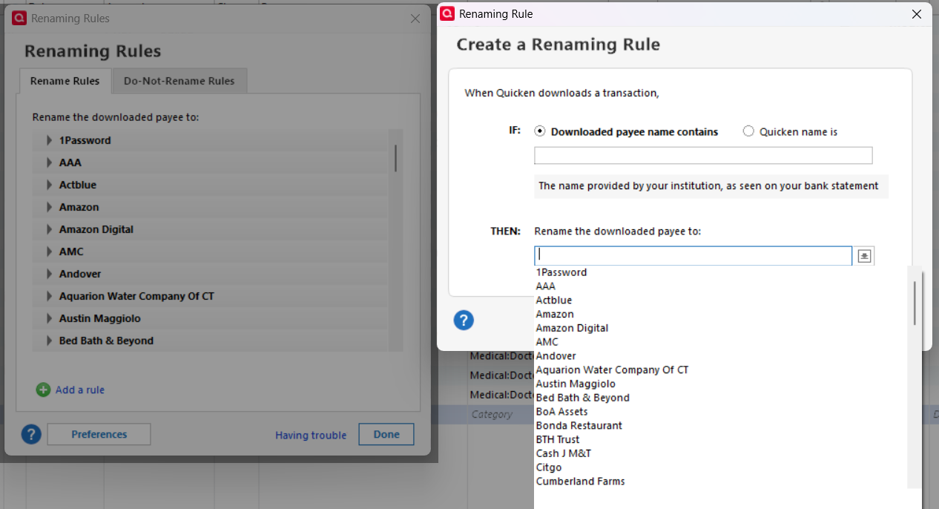The width and height of the screenshot is (939, 509).
Task: Expand the AAA rule row
Action: coord(50,162)
